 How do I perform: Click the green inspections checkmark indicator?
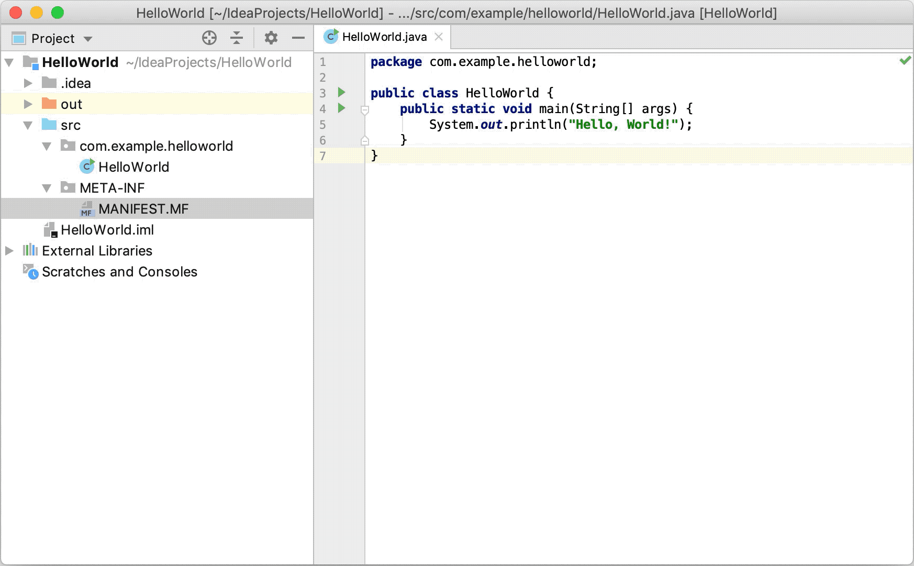tap(904, 61)
